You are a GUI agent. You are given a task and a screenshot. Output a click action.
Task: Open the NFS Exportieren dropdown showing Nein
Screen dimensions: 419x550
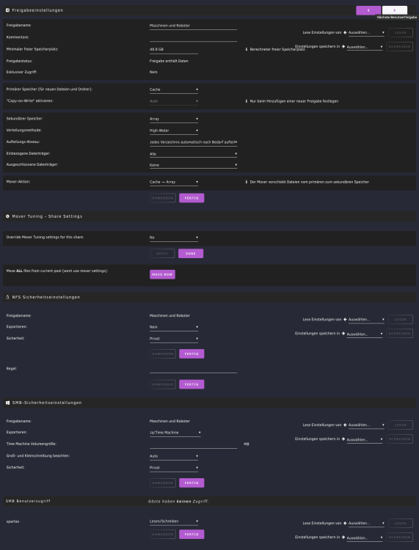click(x=174, y=327)
